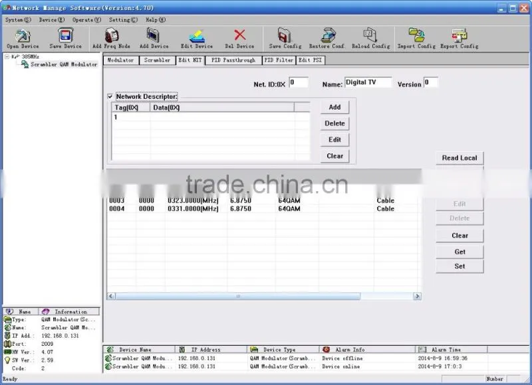Click the Reload Config toolbar icon
The image size is (532, 385).
[x=370, y=35]
